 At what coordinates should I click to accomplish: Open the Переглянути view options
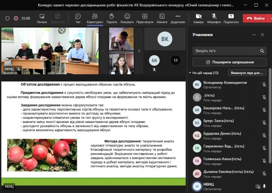tap(145, 18)
